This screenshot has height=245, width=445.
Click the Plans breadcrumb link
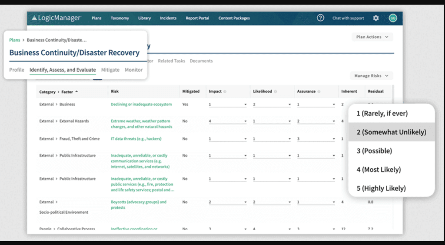pos(15,40)
